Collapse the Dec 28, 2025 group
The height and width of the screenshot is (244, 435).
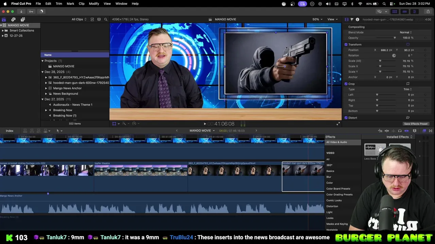[x=42, y=72]
